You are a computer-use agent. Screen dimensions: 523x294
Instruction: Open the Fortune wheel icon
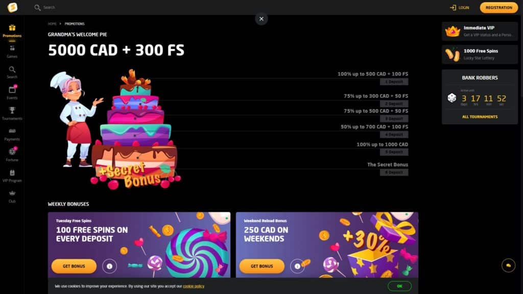12,152
